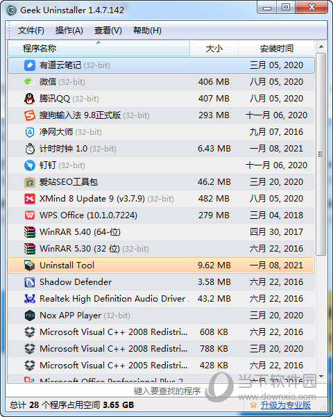Sort by the 程序名称 column header
Viewport: 333px width, 417px height.
point(99,49)
